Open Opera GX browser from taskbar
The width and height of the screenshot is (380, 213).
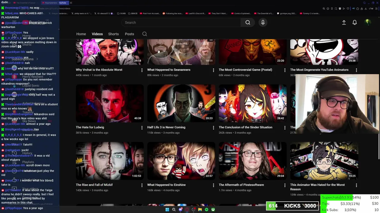click(x=187, y=209)
